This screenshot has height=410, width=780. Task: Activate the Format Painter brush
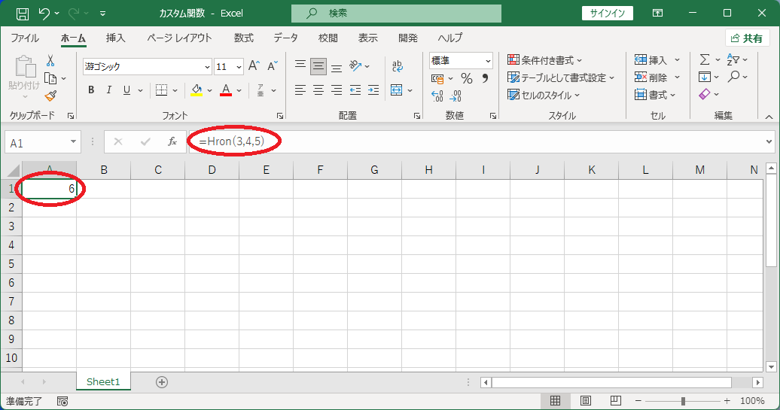coord(50,96)
